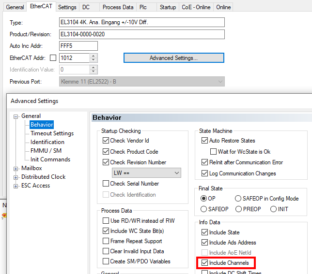Enable Wait for WcState is Ok

213,152
